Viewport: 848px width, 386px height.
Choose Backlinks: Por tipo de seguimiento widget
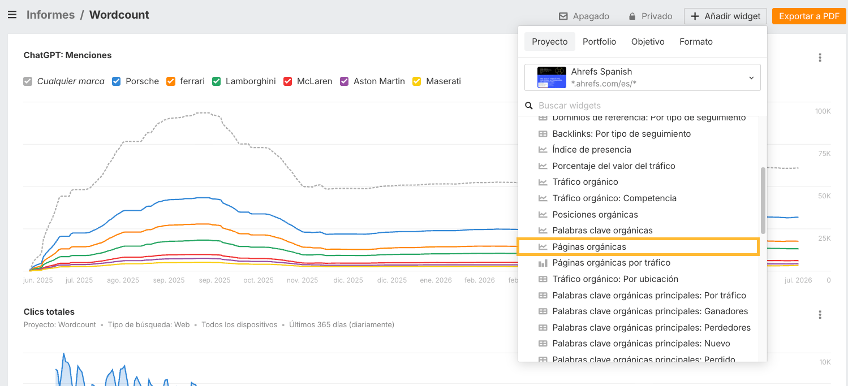click(638, 134)
